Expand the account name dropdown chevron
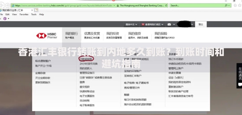 (192, 24)
